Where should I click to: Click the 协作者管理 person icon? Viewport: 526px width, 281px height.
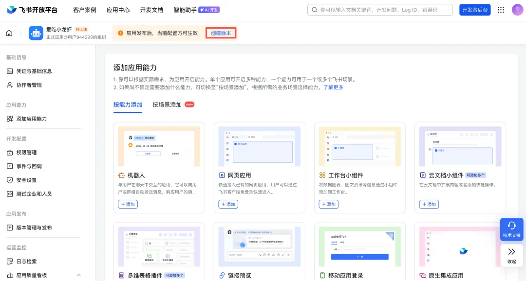(x=10, y=85)
